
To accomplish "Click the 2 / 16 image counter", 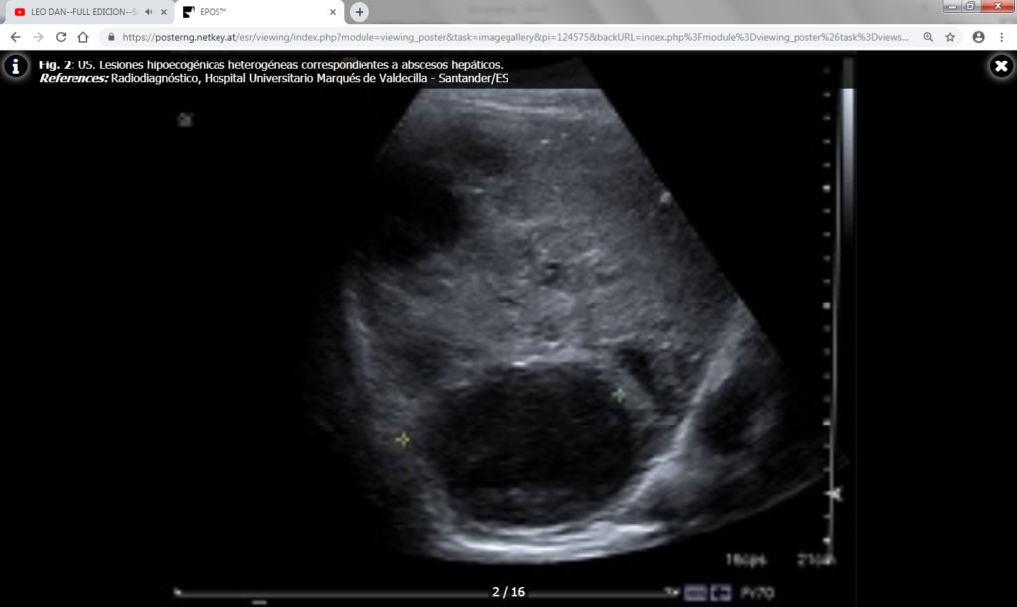I will pos(508,590).
